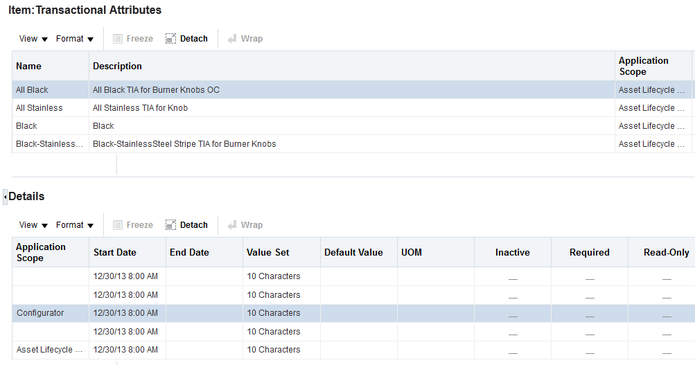Collapse the Details section arrow

click(x=5, y=197)
